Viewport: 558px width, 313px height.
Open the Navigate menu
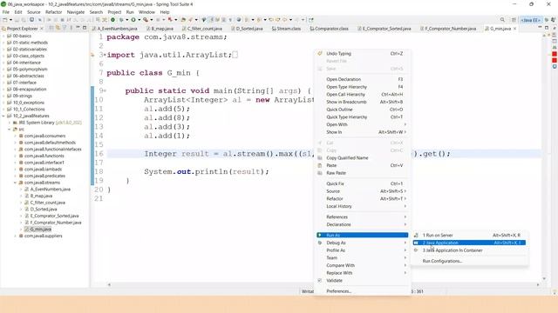click(x=76, y=12)
